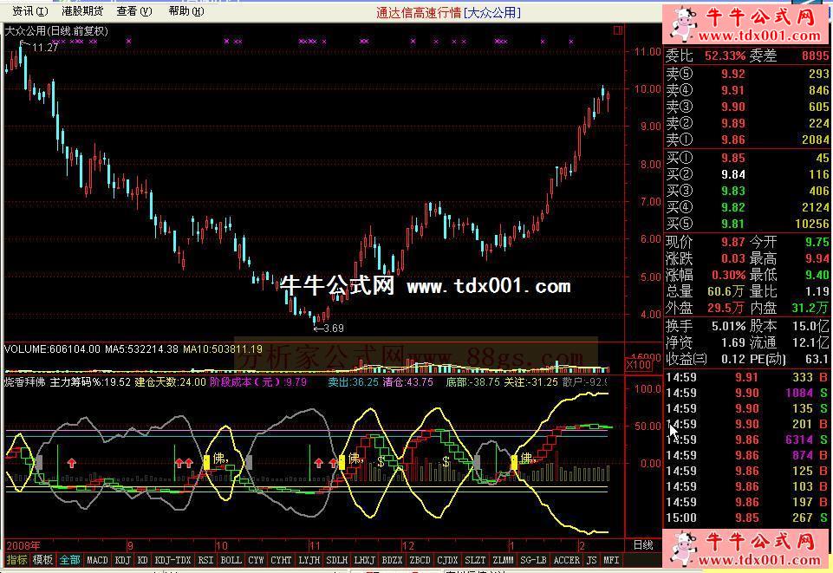Select the 15:00 trade at 9.85
833x573 pixels.
point(747,518)
